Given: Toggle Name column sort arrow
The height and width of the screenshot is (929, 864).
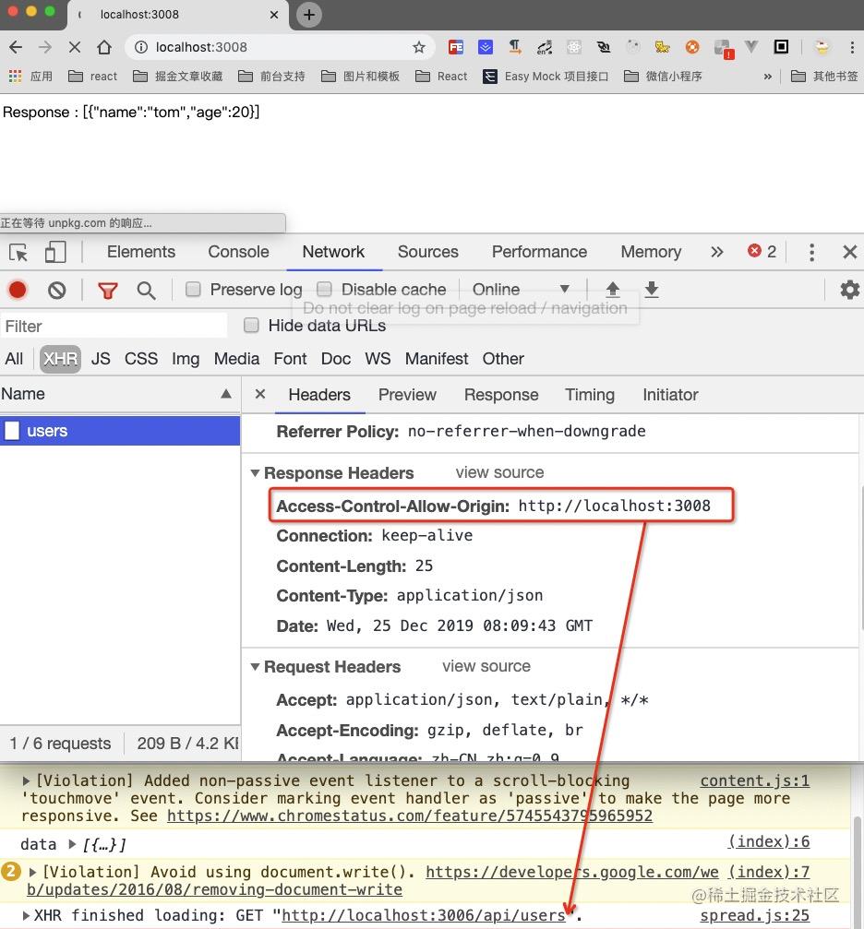Looking at the screenshot, I should (x=226, y=394).
